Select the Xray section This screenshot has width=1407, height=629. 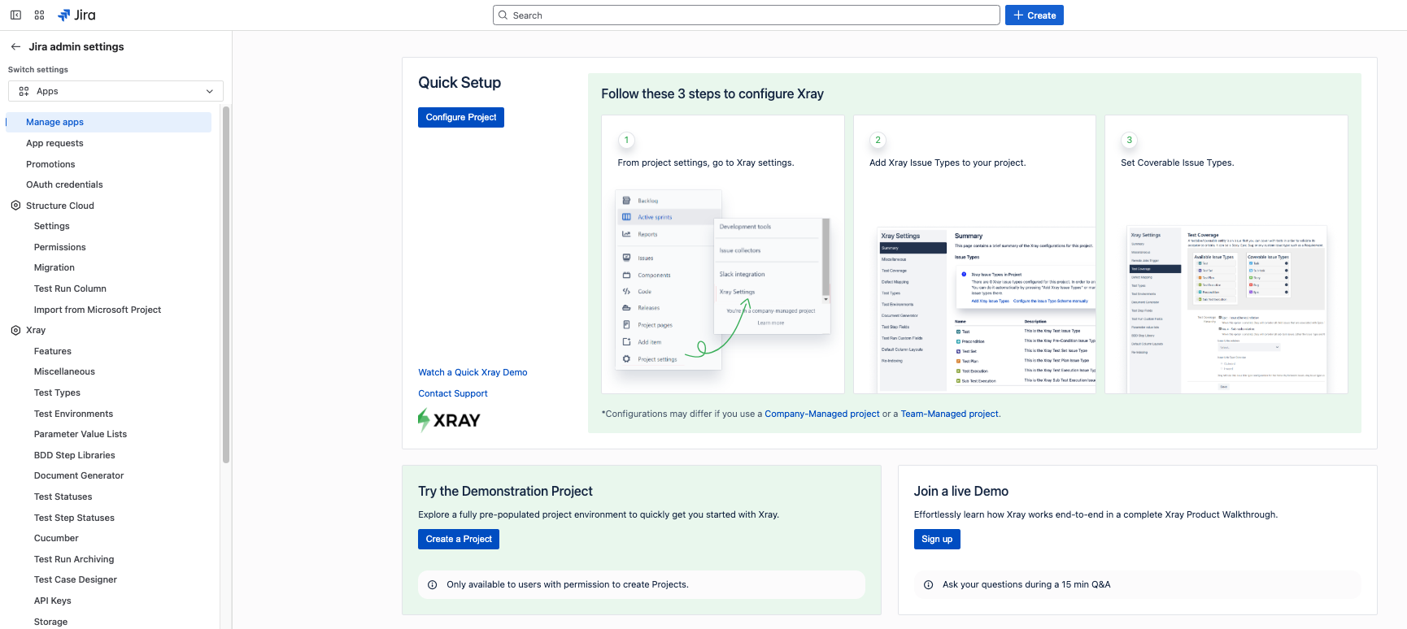pyautogui.click(x=36, y=330)
